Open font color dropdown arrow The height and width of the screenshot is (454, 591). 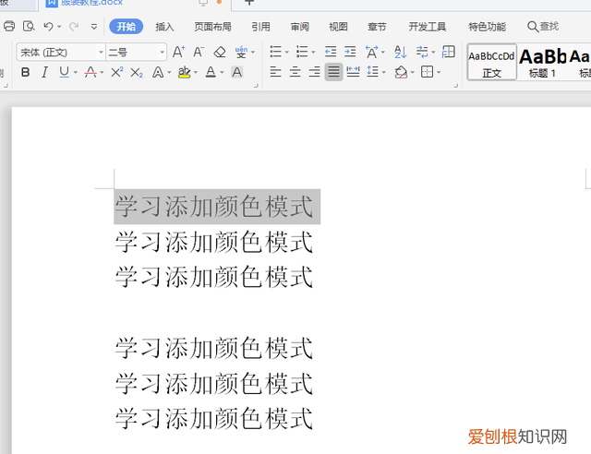[222, 72]
